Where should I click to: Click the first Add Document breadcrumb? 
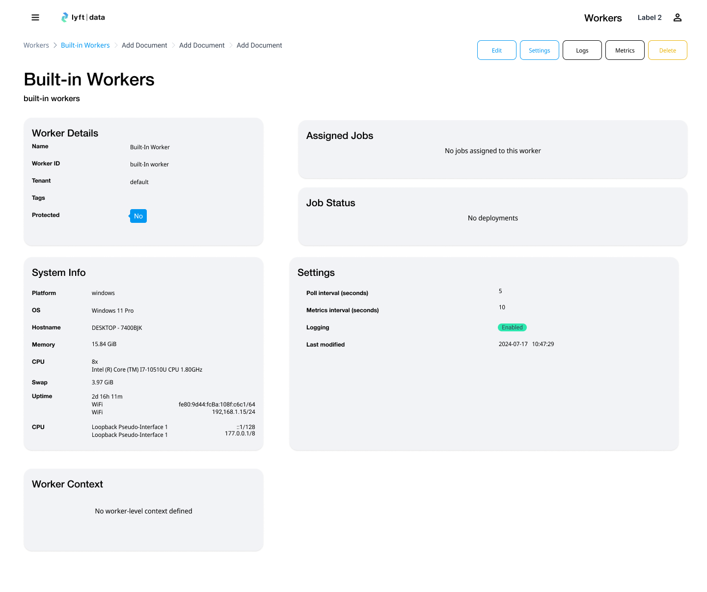point(144,45)
